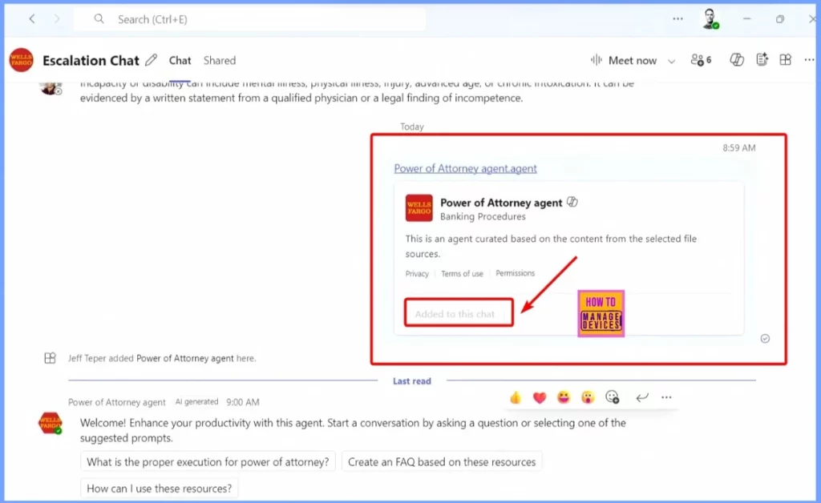
Task: Open Copilot icon in chat header
Action: [737, 60]
